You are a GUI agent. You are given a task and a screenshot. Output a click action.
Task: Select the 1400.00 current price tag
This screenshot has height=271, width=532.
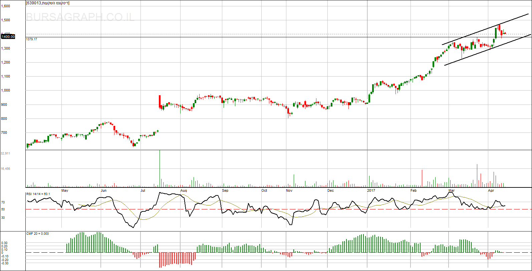(8, 37)
